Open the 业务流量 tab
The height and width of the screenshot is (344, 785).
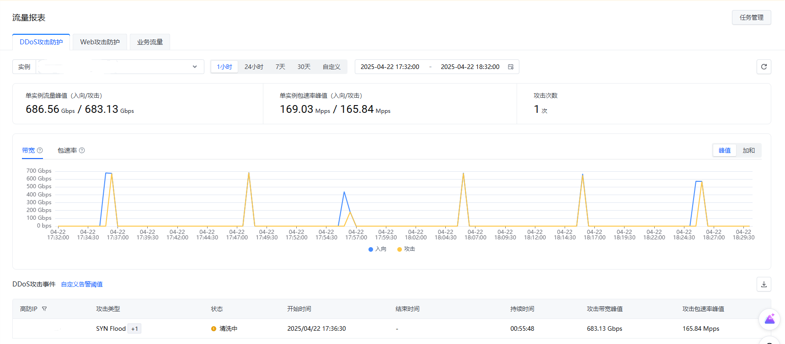point(150,42)
